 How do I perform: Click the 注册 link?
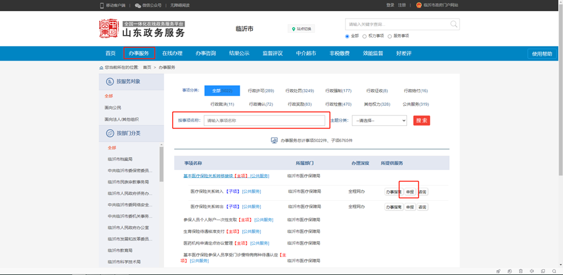pyautogui.click(x=402, y=6)
